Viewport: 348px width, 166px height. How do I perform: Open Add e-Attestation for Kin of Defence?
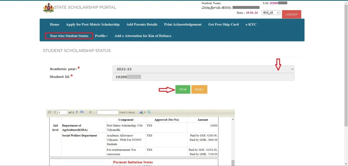143,36
